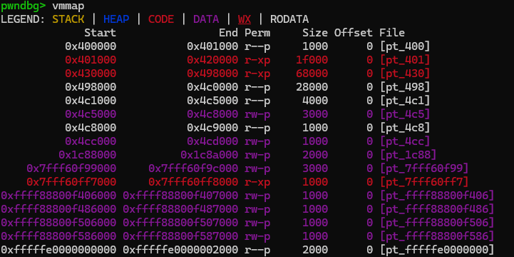Click the file name [pt_7fff60f99]
Screen dimensions: 514x257
point(424,168)
